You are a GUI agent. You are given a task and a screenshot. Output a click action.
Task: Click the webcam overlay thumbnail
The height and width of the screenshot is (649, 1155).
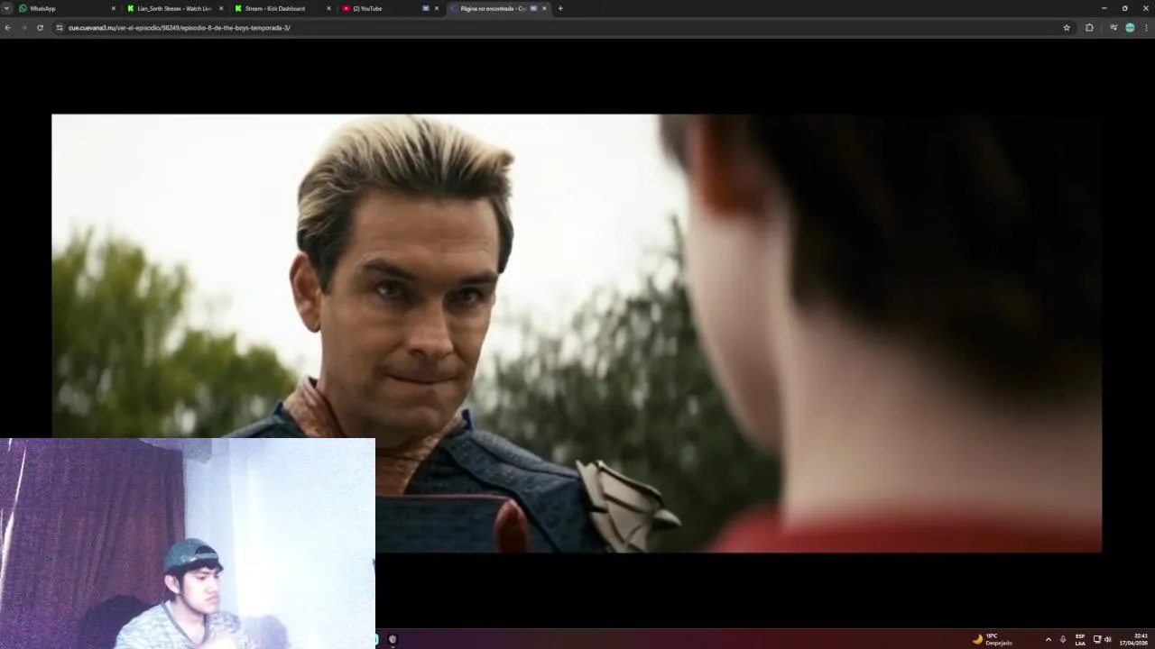(188, 544)
